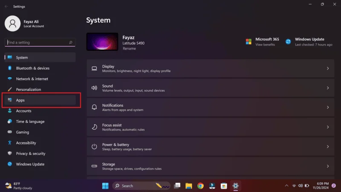The image size is (341, 192).
Task: Select Personalization in the sidebar
Action: 40,90
